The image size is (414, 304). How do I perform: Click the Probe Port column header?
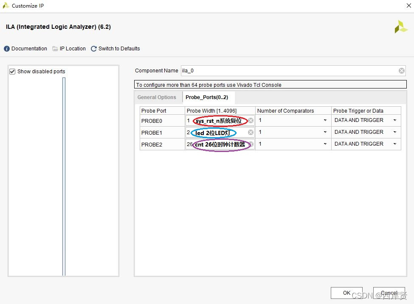click(162, 111)
